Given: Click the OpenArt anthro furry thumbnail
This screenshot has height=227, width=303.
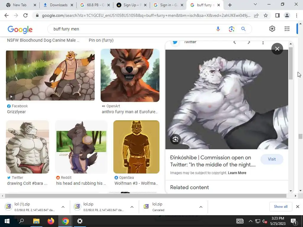Looking at the screenshot, I should (130, 75).
